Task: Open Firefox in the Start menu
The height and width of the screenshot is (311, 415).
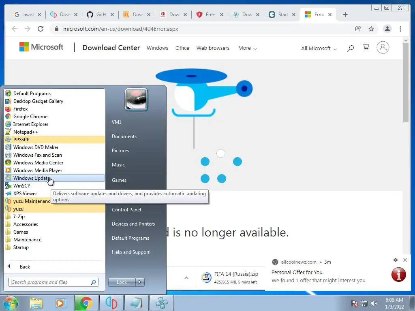Action: (54, 109)
